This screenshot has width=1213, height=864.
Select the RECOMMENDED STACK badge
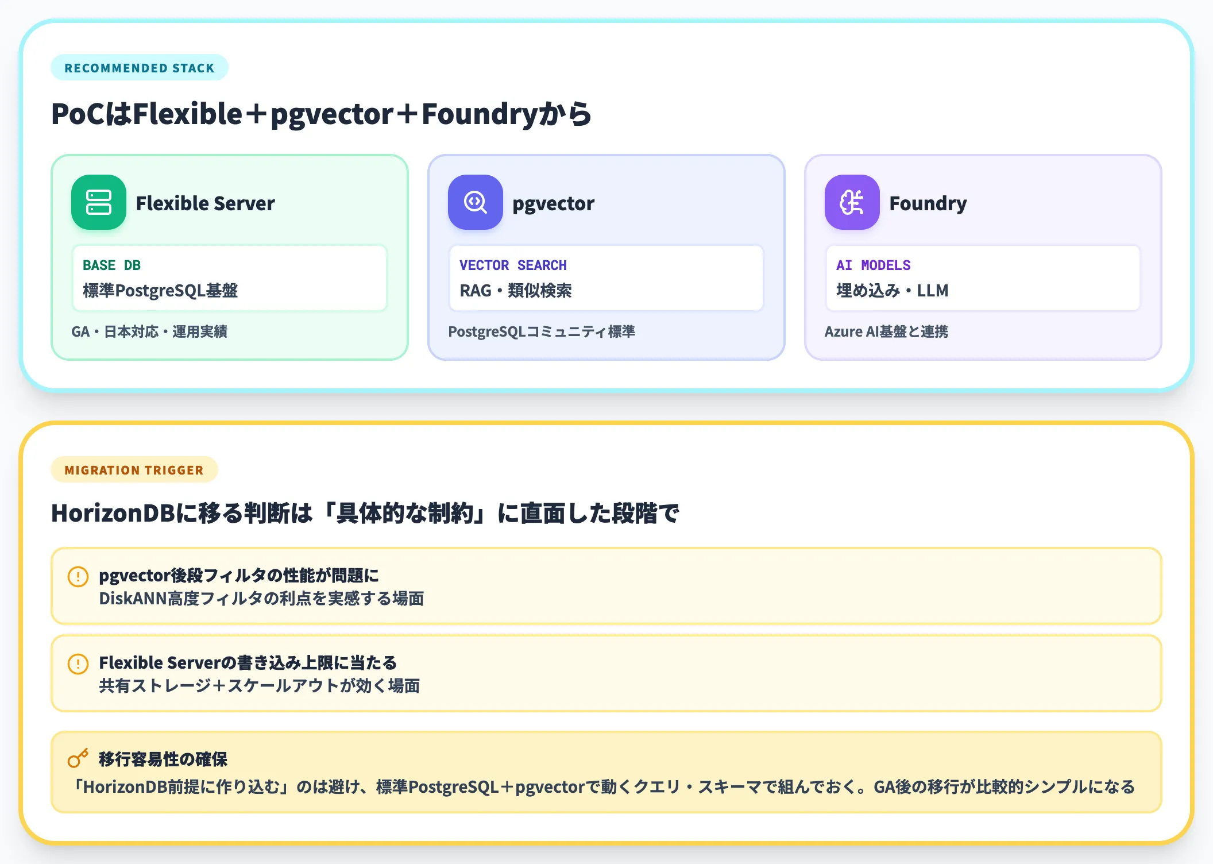coord(140,68)
